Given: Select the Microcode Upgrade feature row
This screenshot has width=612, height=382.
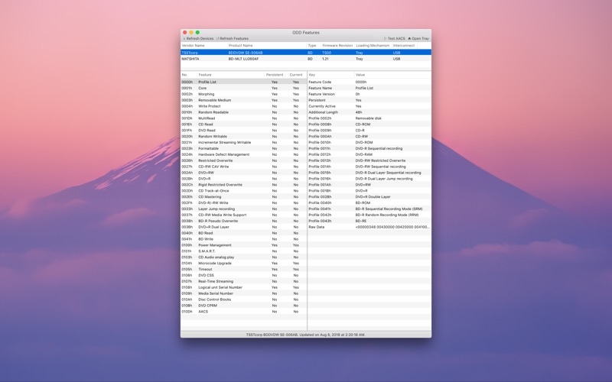Looking at the screenshot, I should click(x=243, y=263).
